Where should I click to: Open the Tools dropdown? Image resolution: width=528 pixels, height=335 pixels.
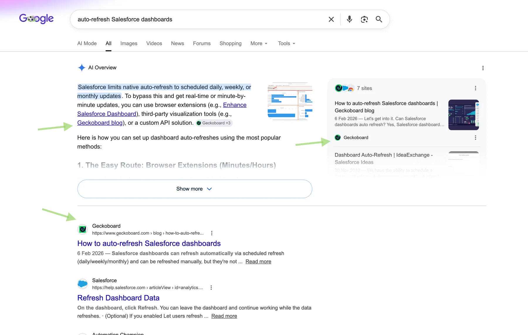pyautogui.click(x=287, y=43)
